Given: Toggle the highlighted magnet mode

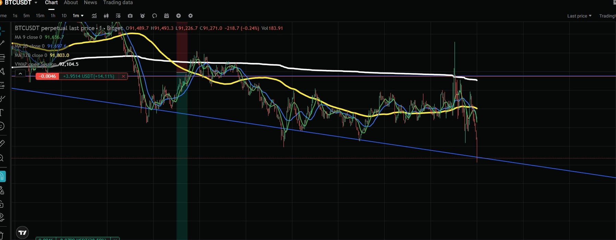Looking at the screenshot, I should point(3,177).
